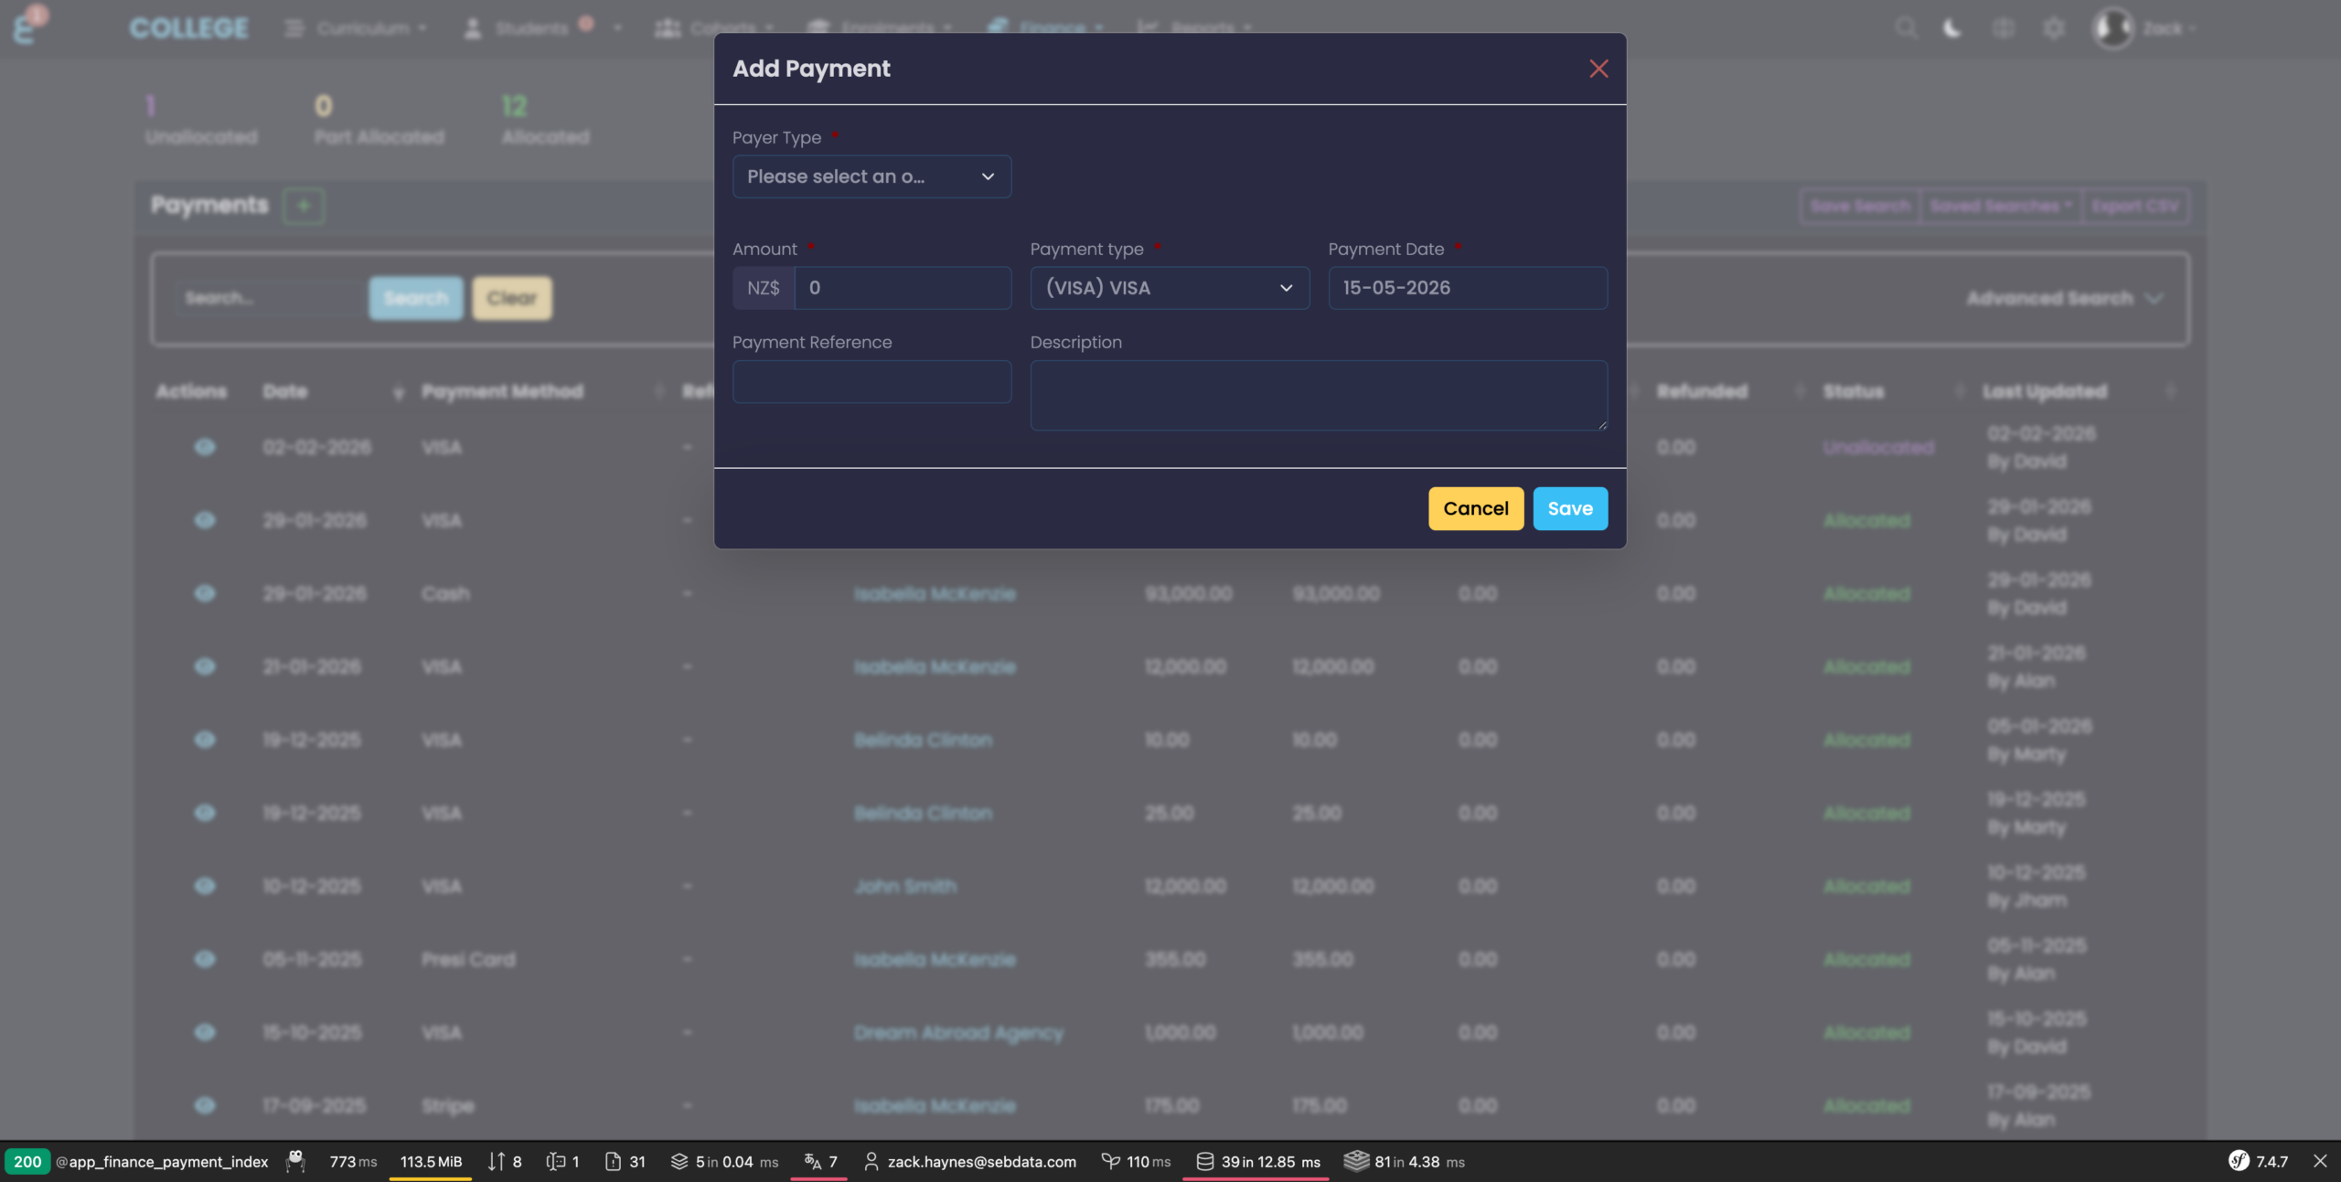Click the app_finance_payment_index route
This screenshot has width=2341, height=1182.
(x=162, y=1161)
